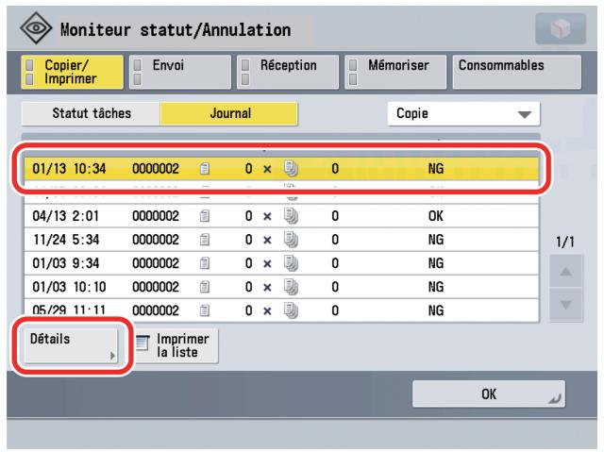Click job number 0000002 in 01/13 row
This screenshot has width=604, height=452.
156,169
